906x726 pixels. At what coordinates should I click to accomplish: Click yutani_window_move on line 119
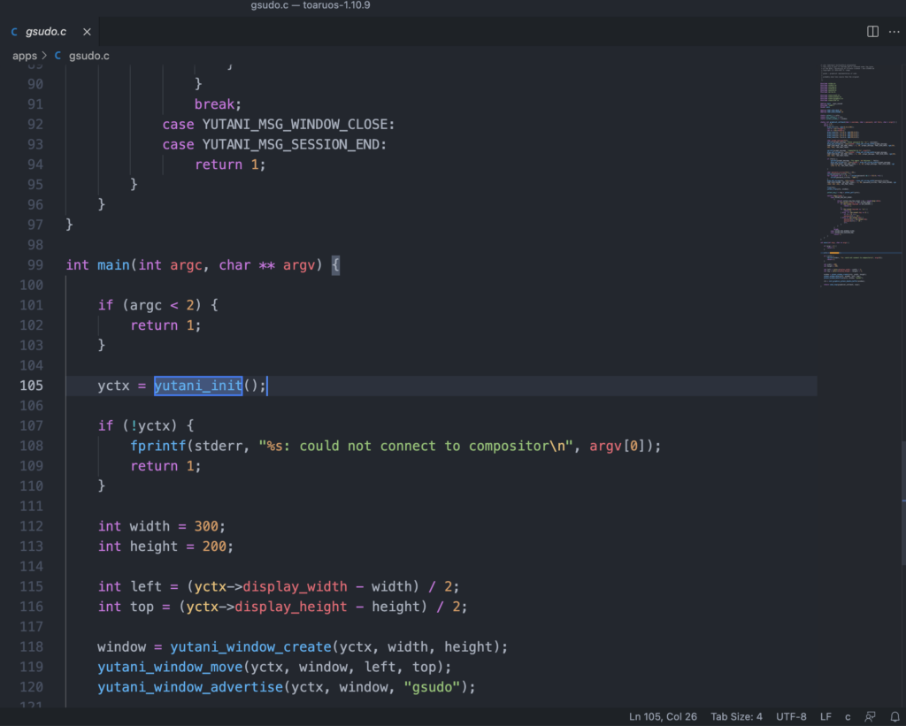click(170, 667)
